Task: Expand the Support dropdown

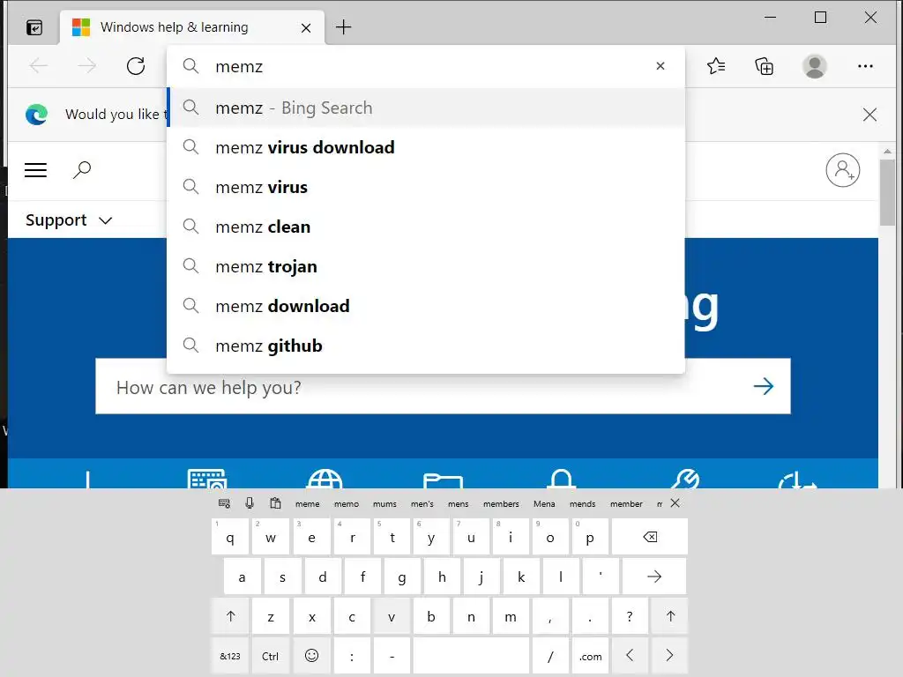Action: 69,219
